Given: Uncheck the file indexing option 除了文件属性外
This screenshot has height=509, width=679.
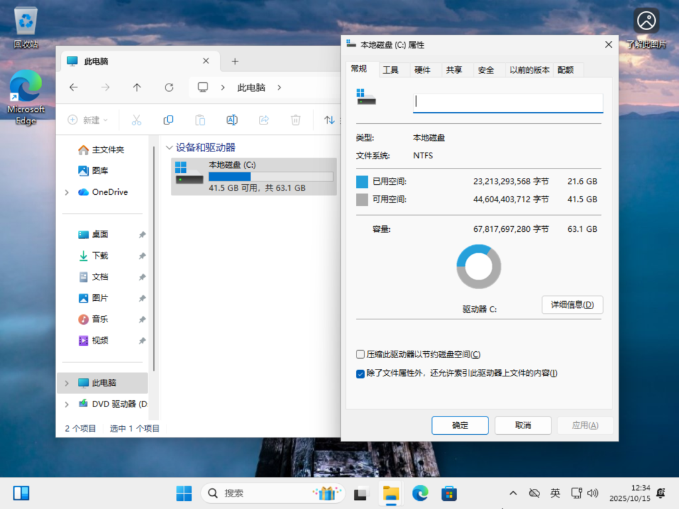Looking at the screenshot, I should click(360, 373).
